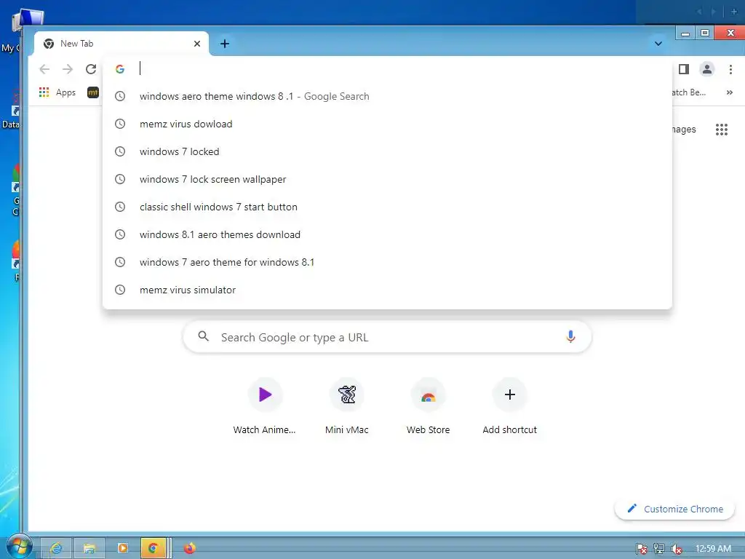Click the Chrome taskbar button
Screen dimensions: 745x559
point(153,548)
